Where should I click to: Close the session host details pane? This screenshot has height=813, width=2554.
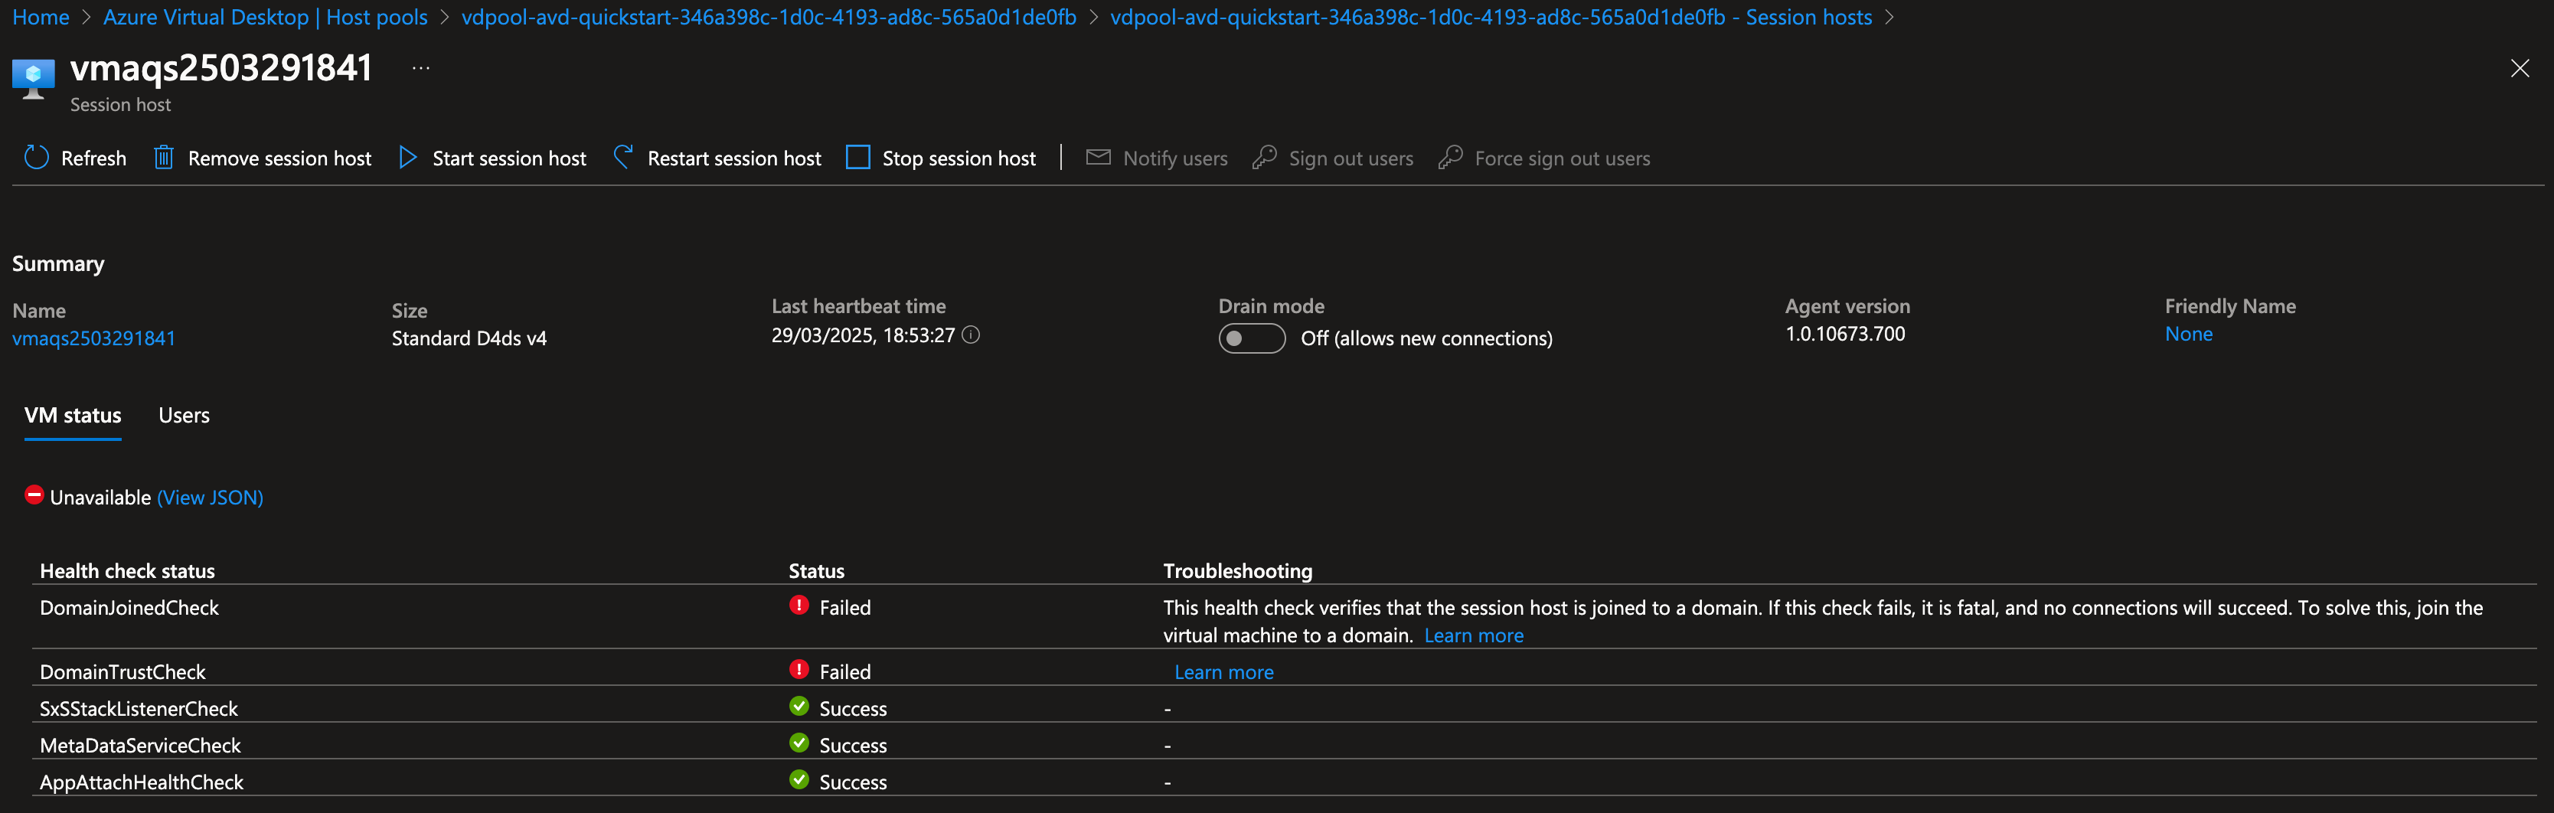coord(2520,68)
